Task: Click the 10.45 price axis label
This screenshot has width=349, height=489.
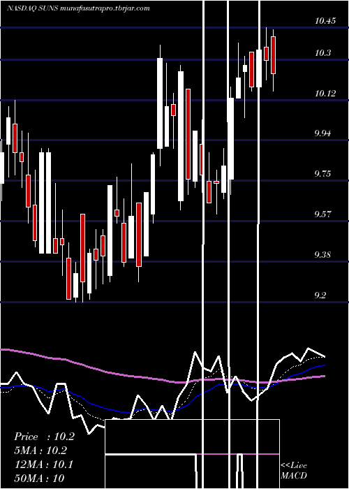Action: point(325,21)
